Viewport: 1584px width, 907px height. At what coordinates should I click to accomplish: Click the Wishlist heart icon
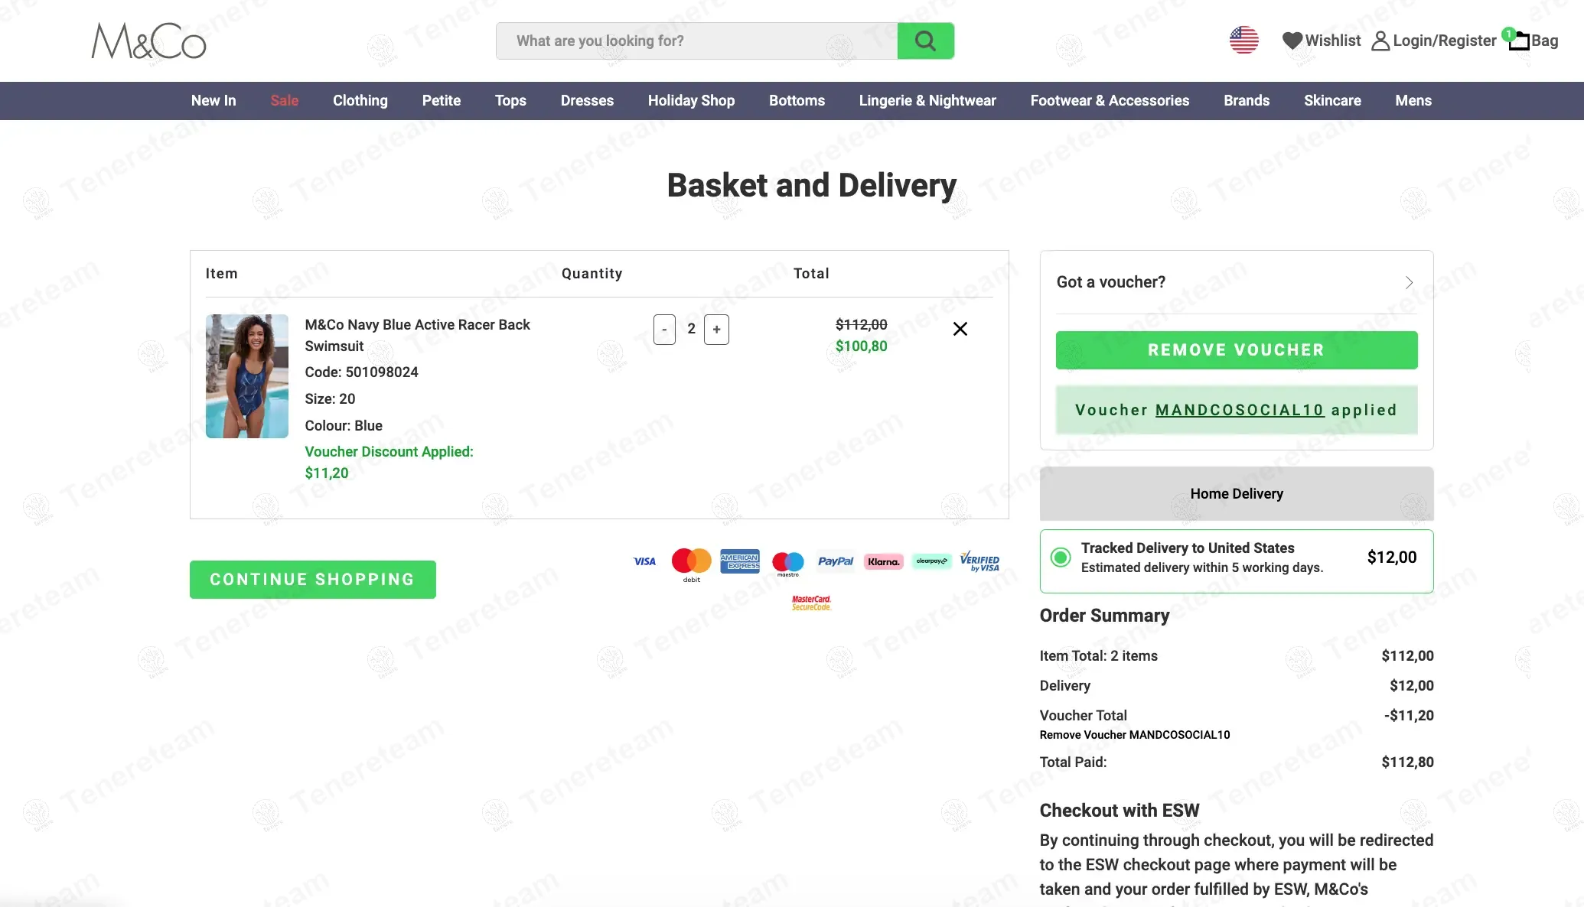[x=1292, y=41]
